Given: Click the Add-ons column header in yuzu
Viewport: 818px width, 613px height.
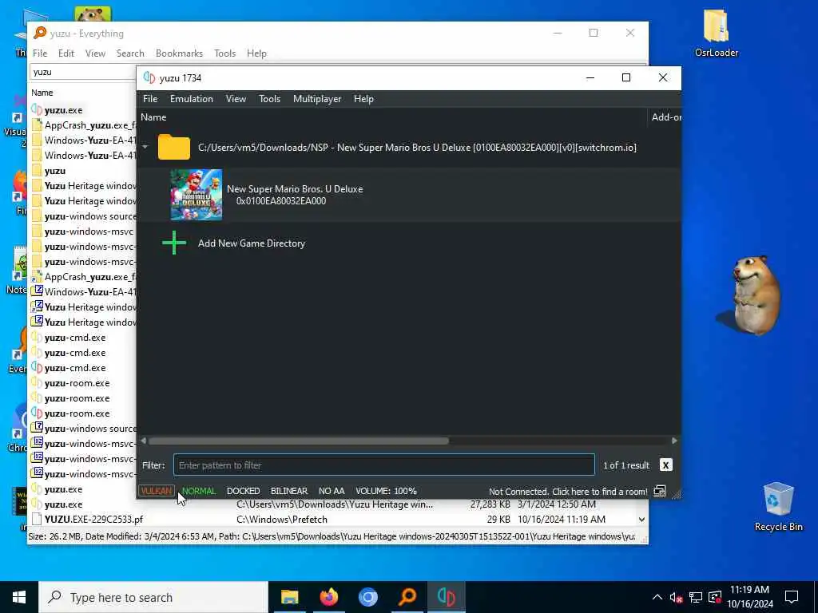Looking at the screenshot, I should coord(665,117).
